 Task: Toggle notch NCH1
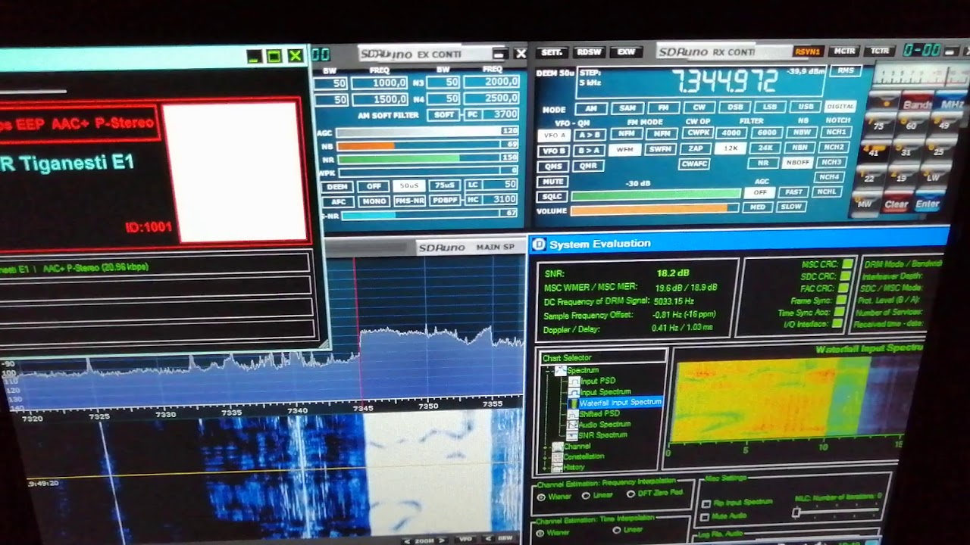tap(835, 132)
